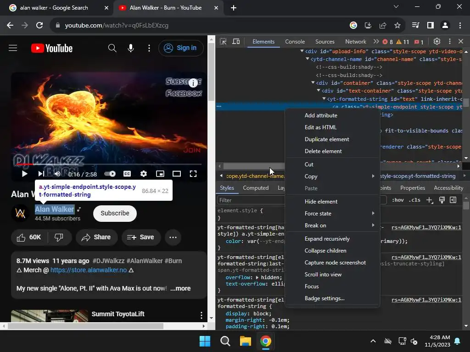Share this page from address bar
The height and width of the screenshot is (352, 470).
[383, 26]
